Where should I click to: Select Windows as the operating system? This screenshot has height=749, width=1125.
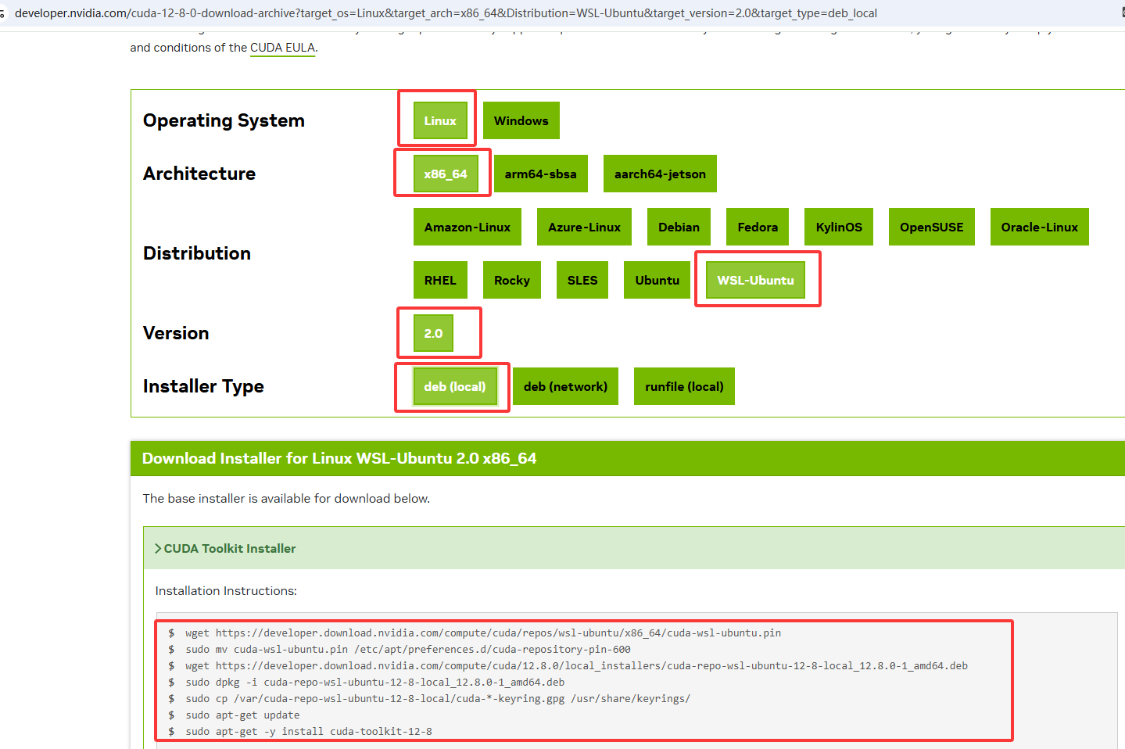click(x=521, y=120)
